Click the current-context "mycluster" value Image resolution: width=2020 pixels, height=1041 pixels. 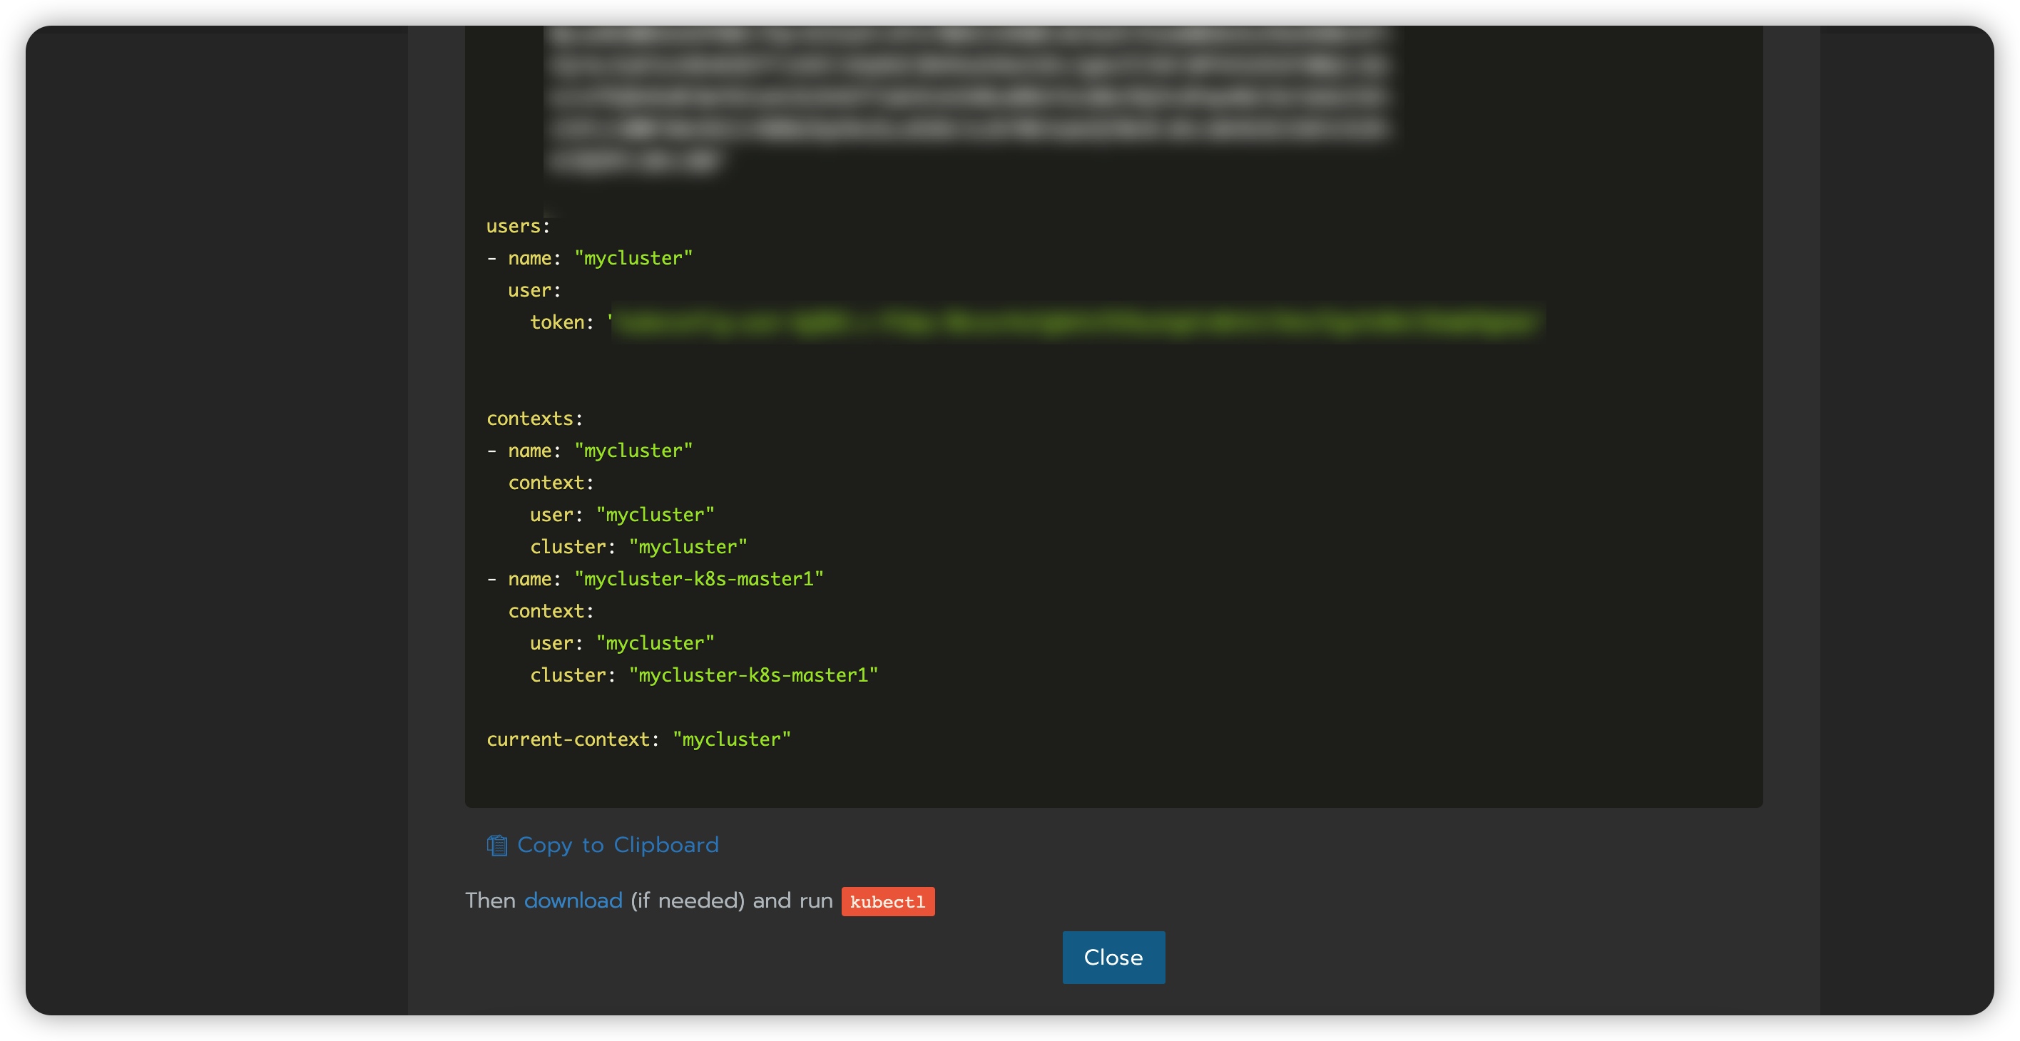731,739
